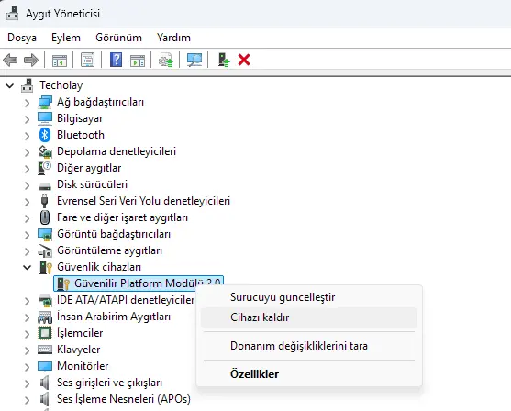The width and height of the screenshot is (511, 411).
Task: Choose Cihazı kaldır from context menu
Action: click(x=308, y=317)
